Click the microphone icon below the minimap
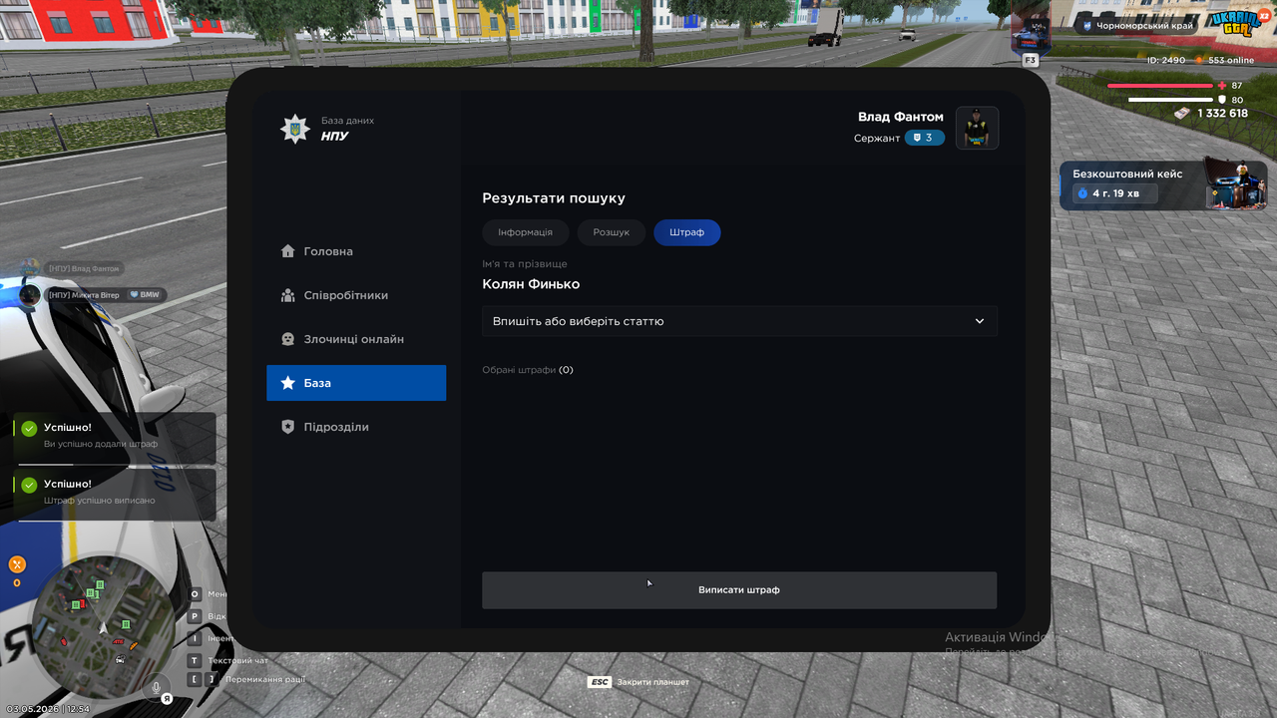Image resolution: width=1277 pixels, height=718 pixels. pyautogui.click(x=156, y=687)
